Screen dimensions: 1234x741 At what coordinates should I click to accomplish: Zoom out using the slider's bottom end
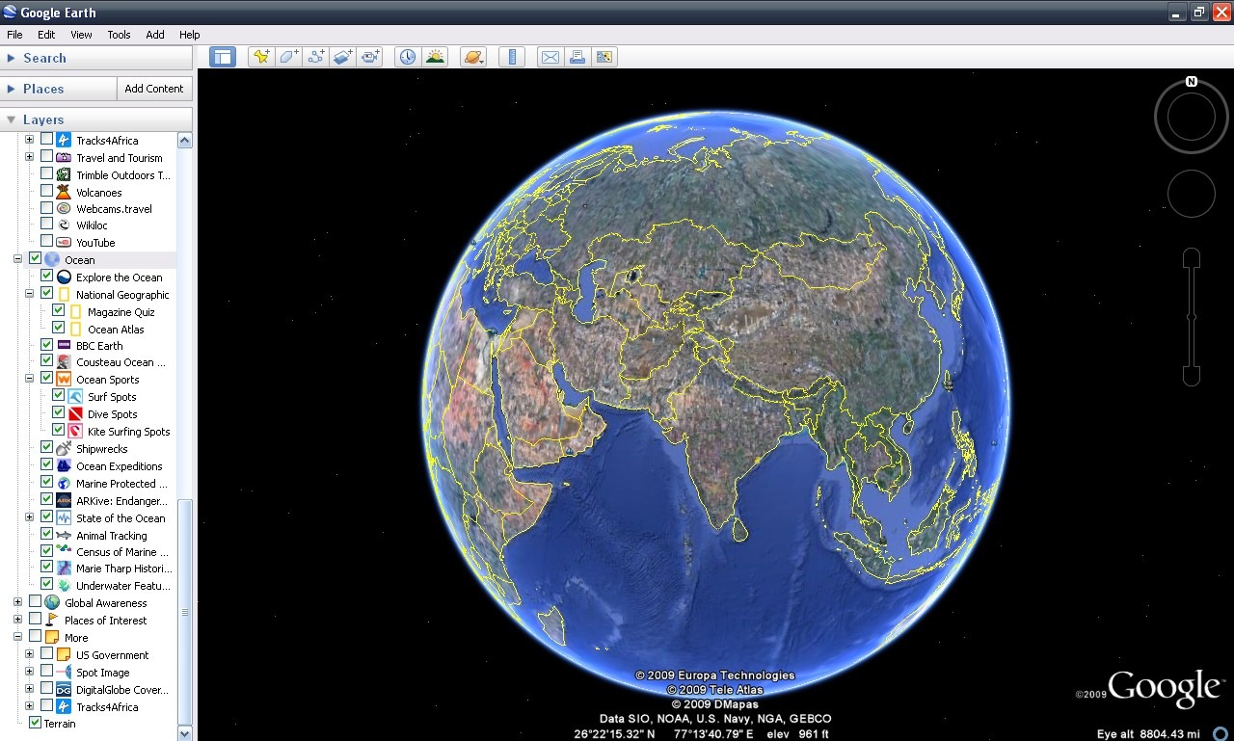tap(1192, 376)
